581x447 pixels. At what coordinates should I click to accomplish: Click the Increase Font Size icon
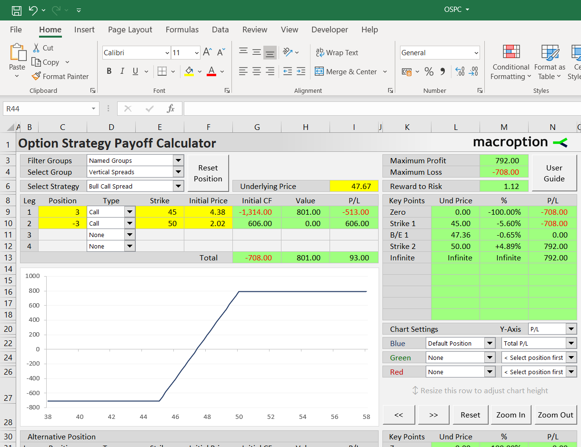[x=207, y=52]
